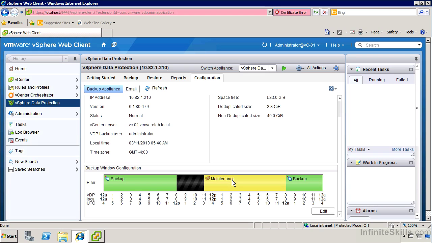Image resolution: width=432 pixels, height=243 pixels.
Task: Collapse the Work In Progress panel
Action: click(x=351, y=163)
